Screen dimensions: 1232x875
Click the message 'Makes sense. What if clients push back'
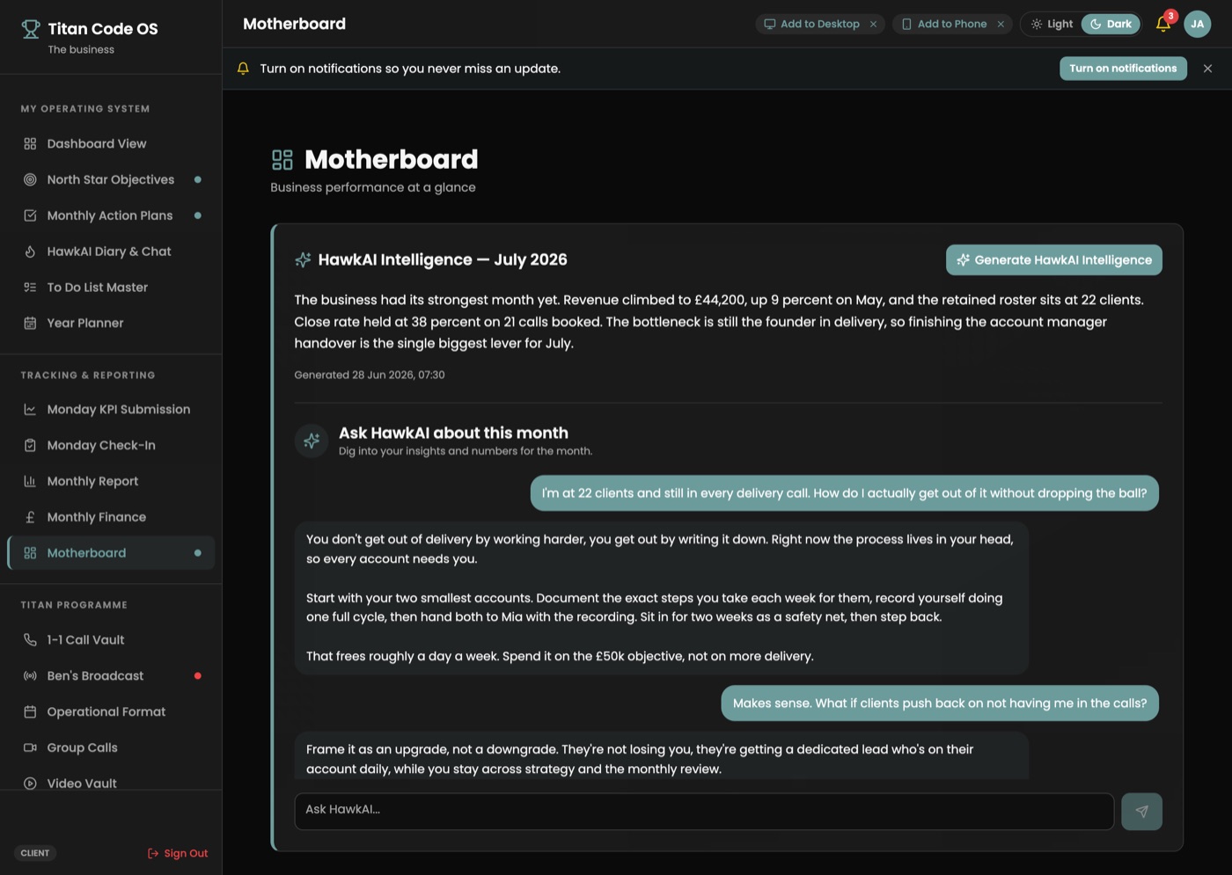pyautogui.click(x=940, y=704)
